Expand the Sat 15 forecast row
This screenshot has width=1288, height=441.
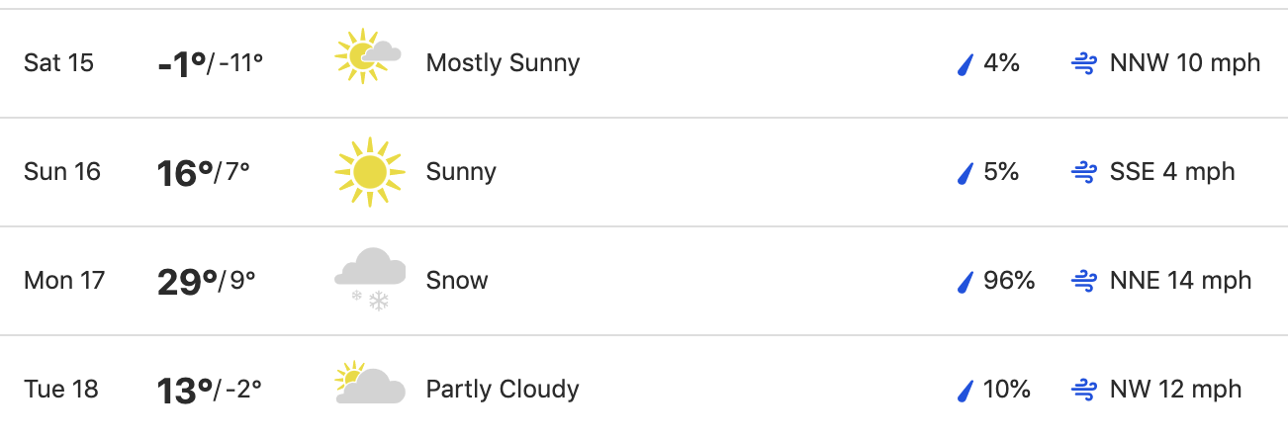644,64
